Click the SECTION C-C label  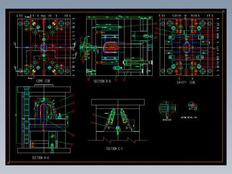[114, 149]
